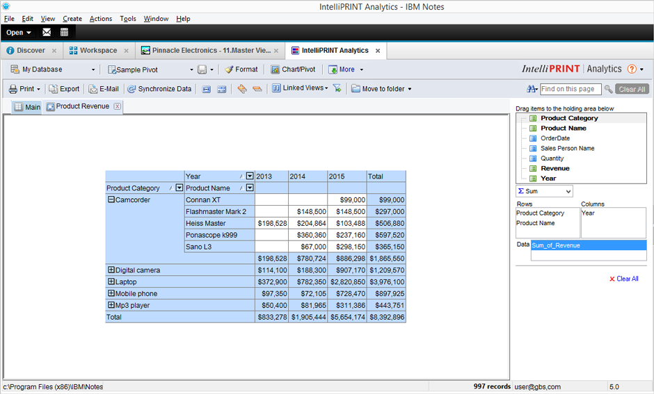
Task: Open the Sum aggregation dropdown
Action: click(568, 191)
